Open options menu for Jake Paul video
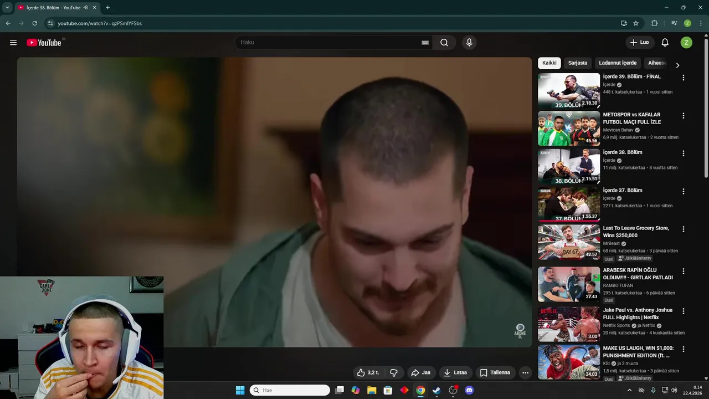709x399 pixels. [x=684, y=311]
